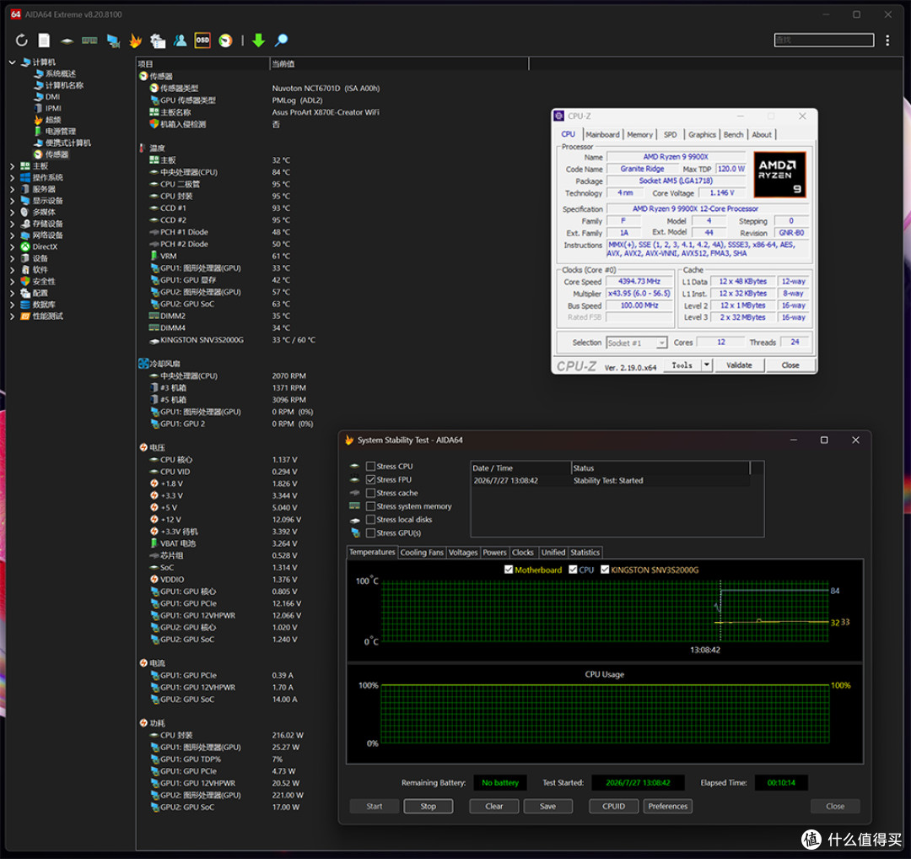Image resolution: width=911 pixels, height=859 pixels.
Task: Open the Voltages tab
Action: (x=463, y=552)
